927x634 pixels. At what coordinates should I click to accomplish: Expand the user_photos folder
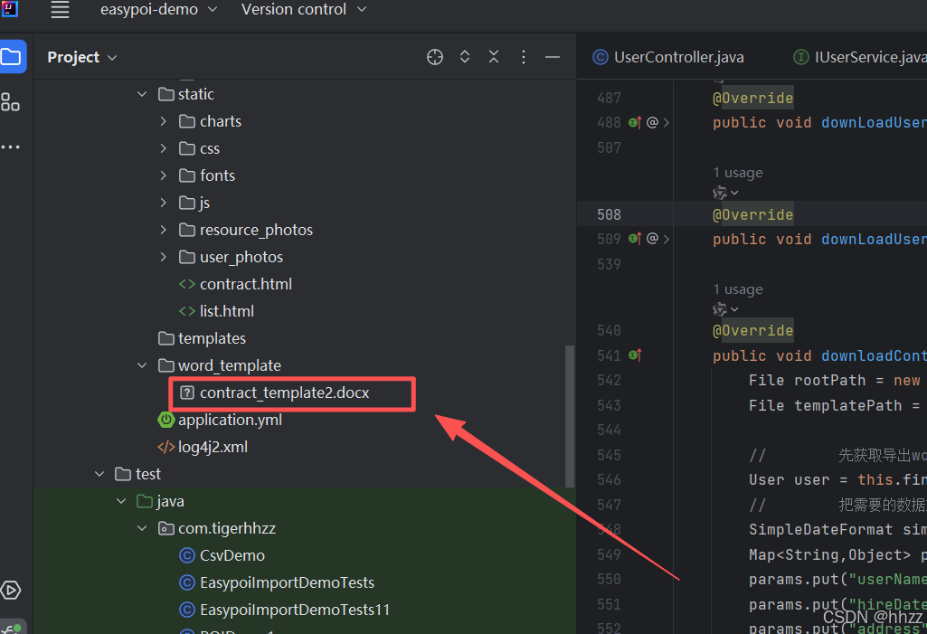click(163, 257)
